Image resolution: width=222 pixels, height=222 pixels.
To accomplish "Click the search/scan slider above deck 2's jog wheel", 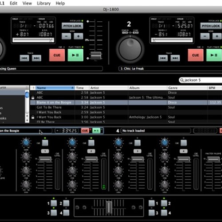I will pyautogui.click(x=130, y=32).
